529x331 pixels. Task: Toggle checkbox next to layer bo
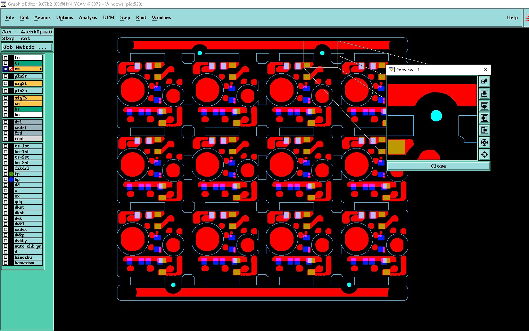tap(6, 115)
